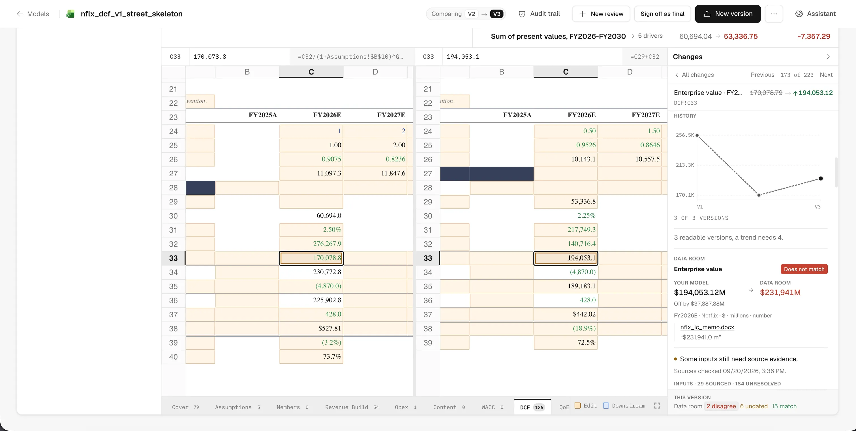Select row 33 header in right sheet
The height and width of the screenshot is (431, 856).
428,258
